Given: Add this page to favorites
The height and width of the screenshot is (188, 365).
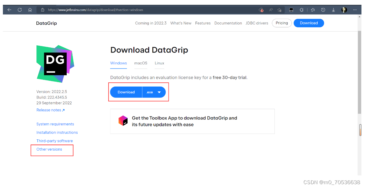Looking at the screenshot, I should click(279, 10).
